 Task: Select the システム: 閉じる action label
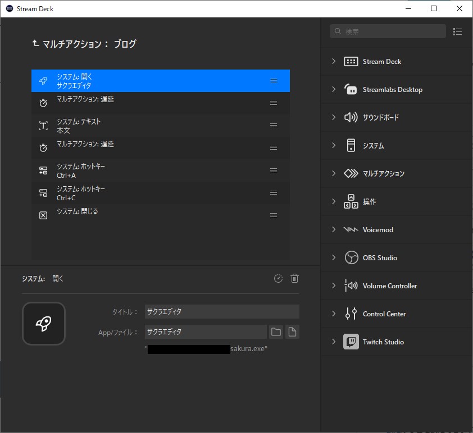pyautogui.click(x=77, y=211)
